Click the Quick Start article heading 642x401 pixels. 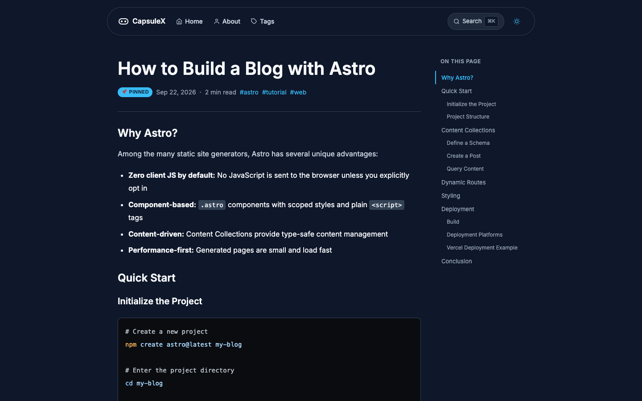147,278
